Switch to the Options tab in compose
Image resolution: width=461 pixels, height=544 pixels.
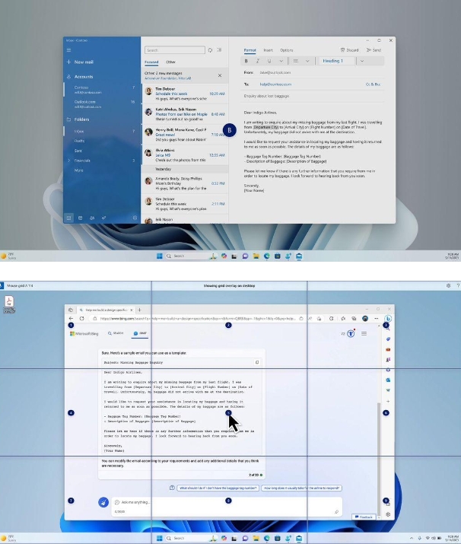286,50
